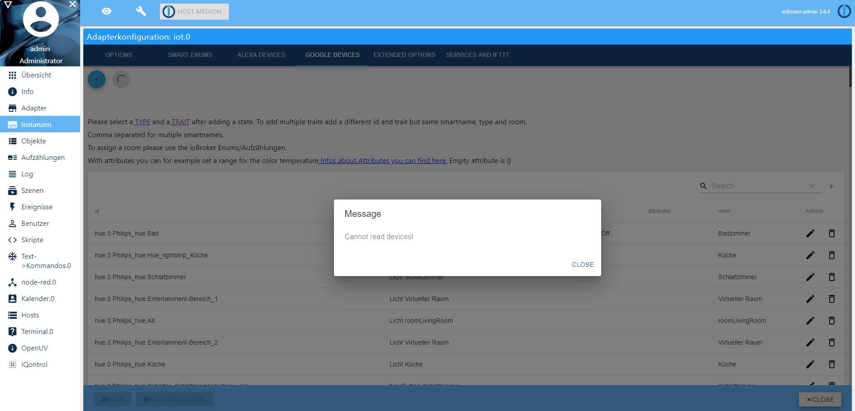The height and width of the screenshot is (411, 855).
Task: Edit the Hue_lightstrip_Küche row
Action: pos(810,255)
